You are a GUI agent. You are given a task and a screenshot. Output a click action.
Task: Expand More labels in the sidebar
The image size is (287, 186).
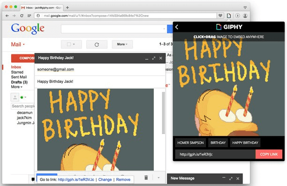(17, 87)
